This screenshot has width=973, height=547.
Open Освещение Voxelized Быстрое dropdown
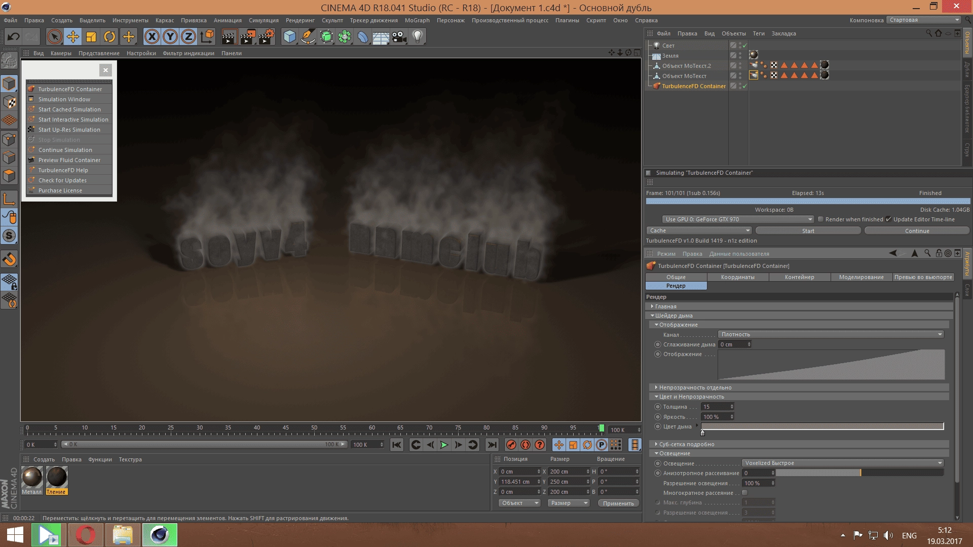pos(843,463)
